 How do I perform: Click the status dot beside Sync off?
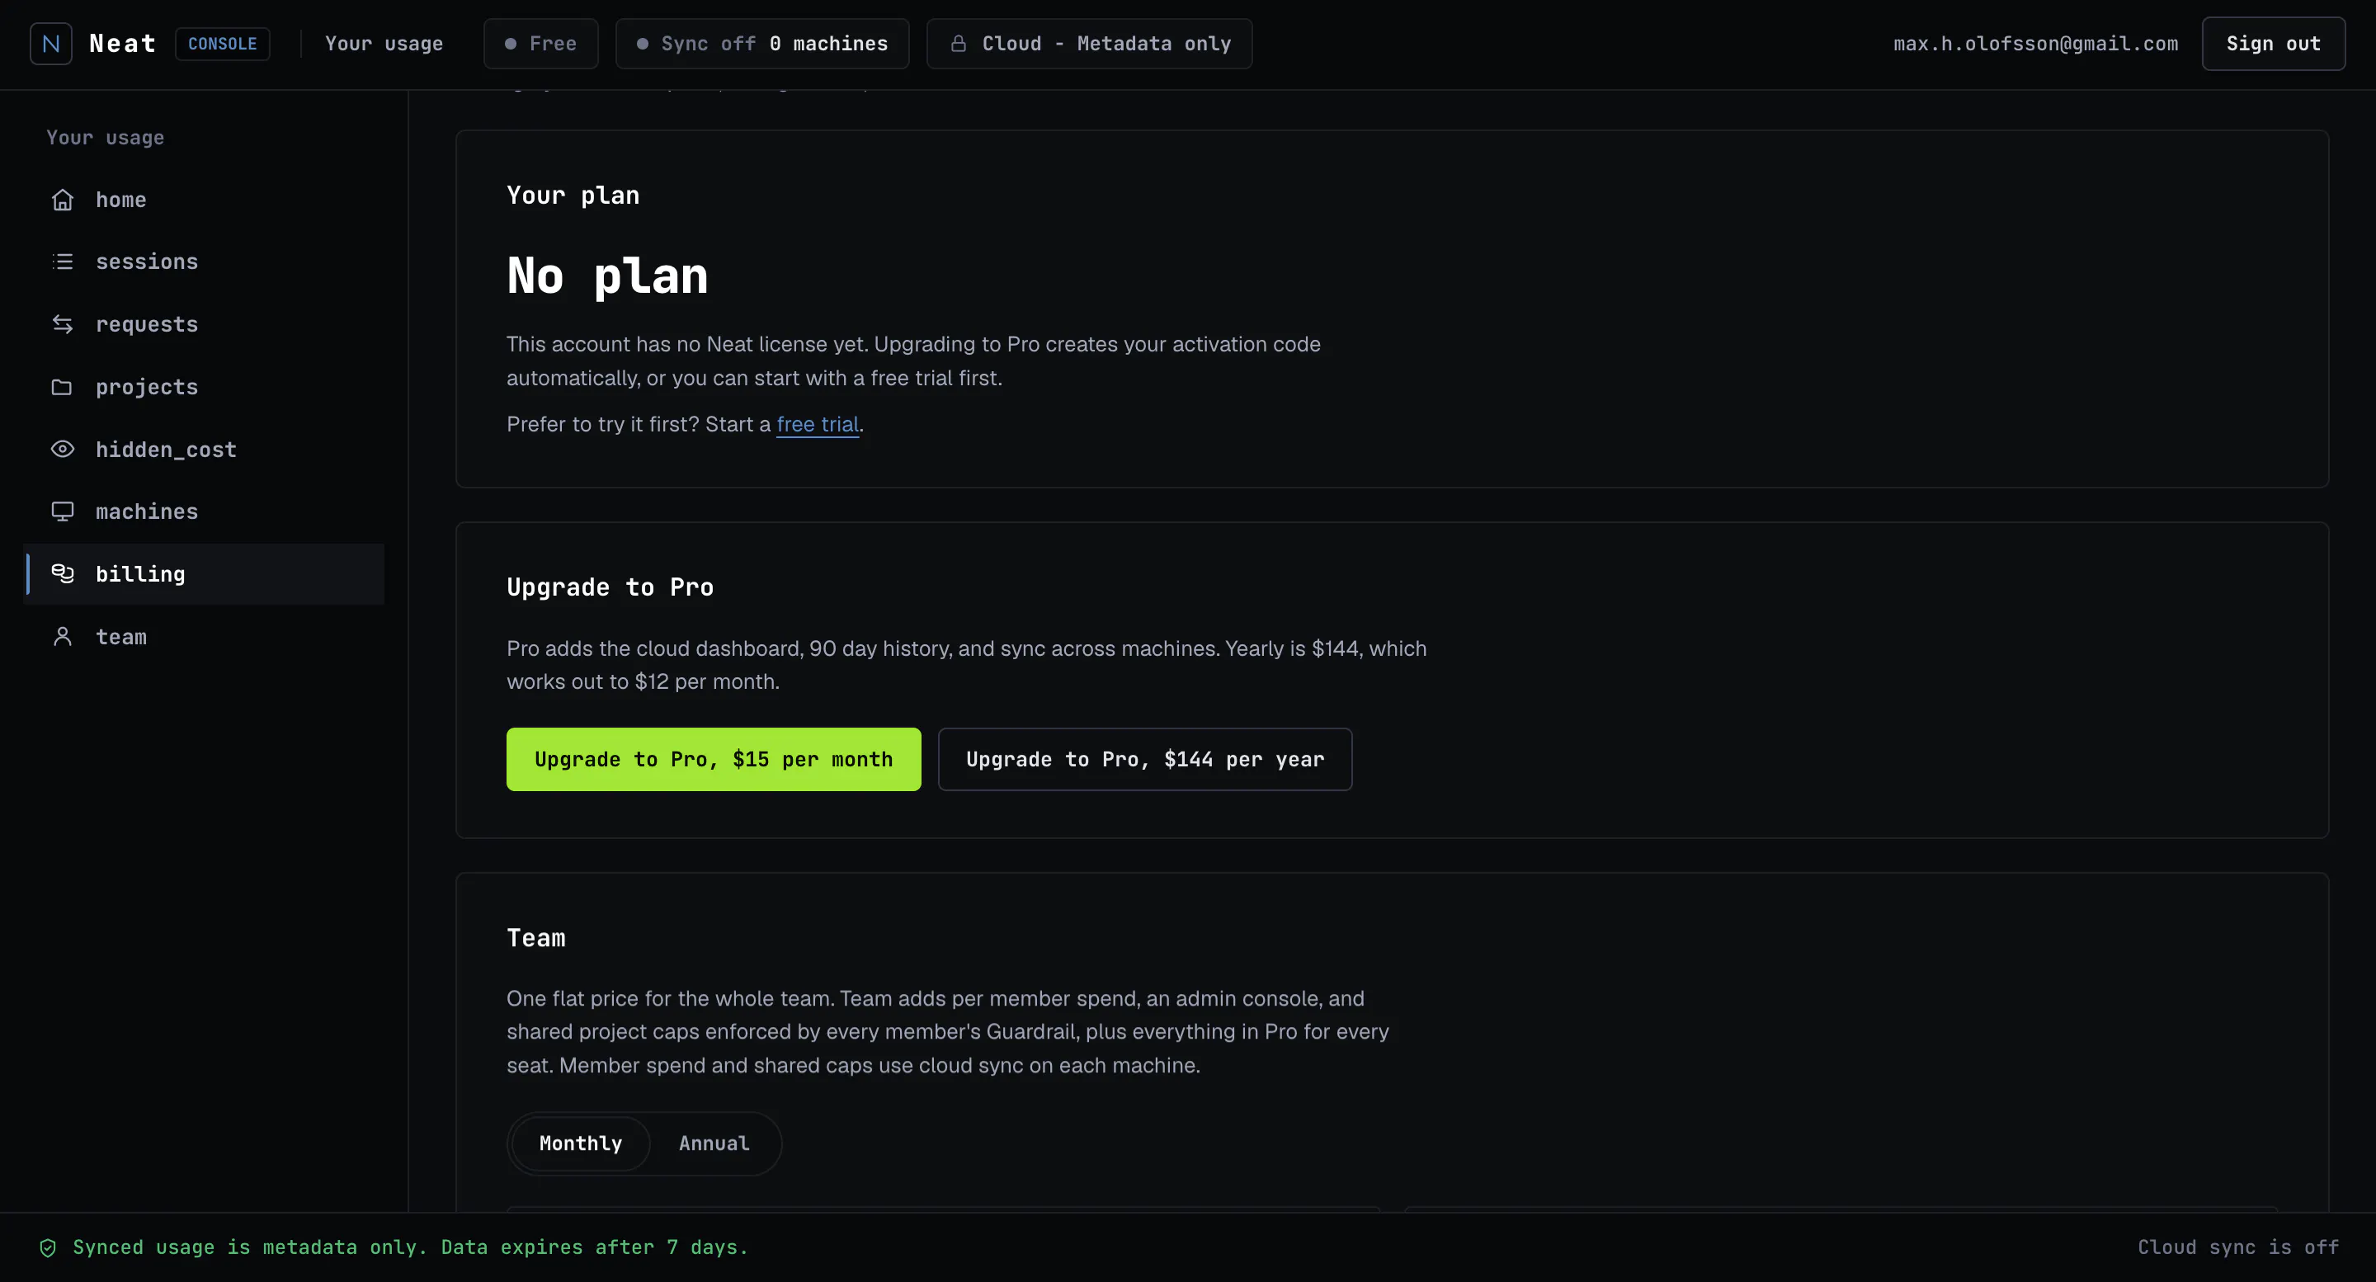tap(642, 44)
